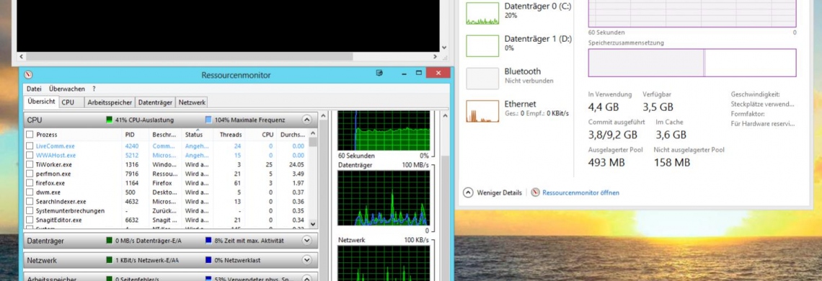Check the TiWorker.exe process checkbox
Image resolution: width=822 pixels, height=281 pixels.
(30, 164)
